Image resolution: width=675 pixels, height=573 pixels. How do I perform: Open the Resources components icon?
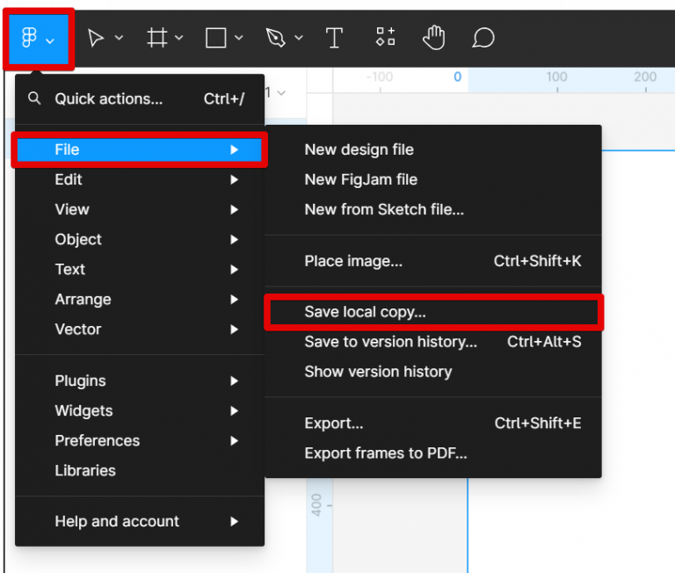click(x=385, y=37)
